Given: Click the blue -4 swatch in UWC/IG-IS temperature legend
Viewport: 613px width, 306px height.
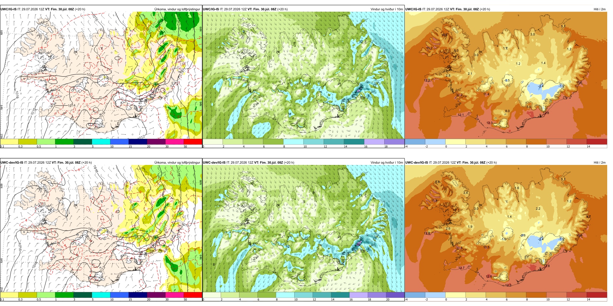Looking at the screenshot, I should (415, 142).
